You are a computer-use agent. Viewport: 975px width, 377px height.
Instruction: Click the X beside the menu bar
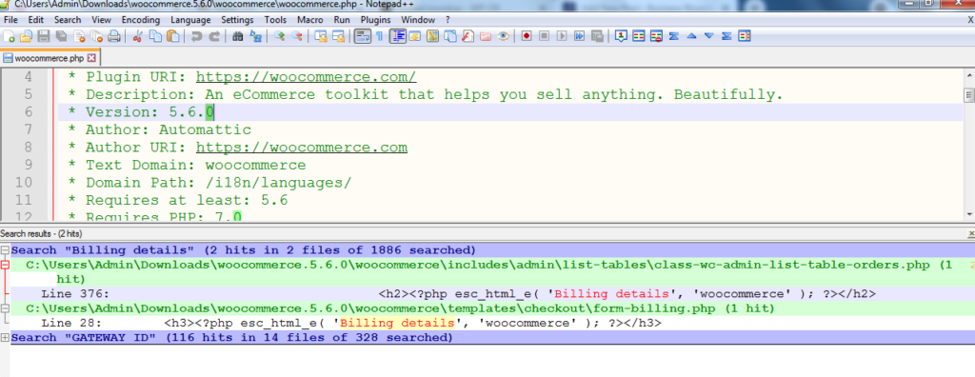pos(970,20)
